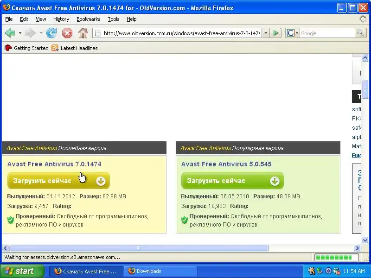Click the download count 19,983
Screen dimensions: 371x278
(x=217, y=206)
